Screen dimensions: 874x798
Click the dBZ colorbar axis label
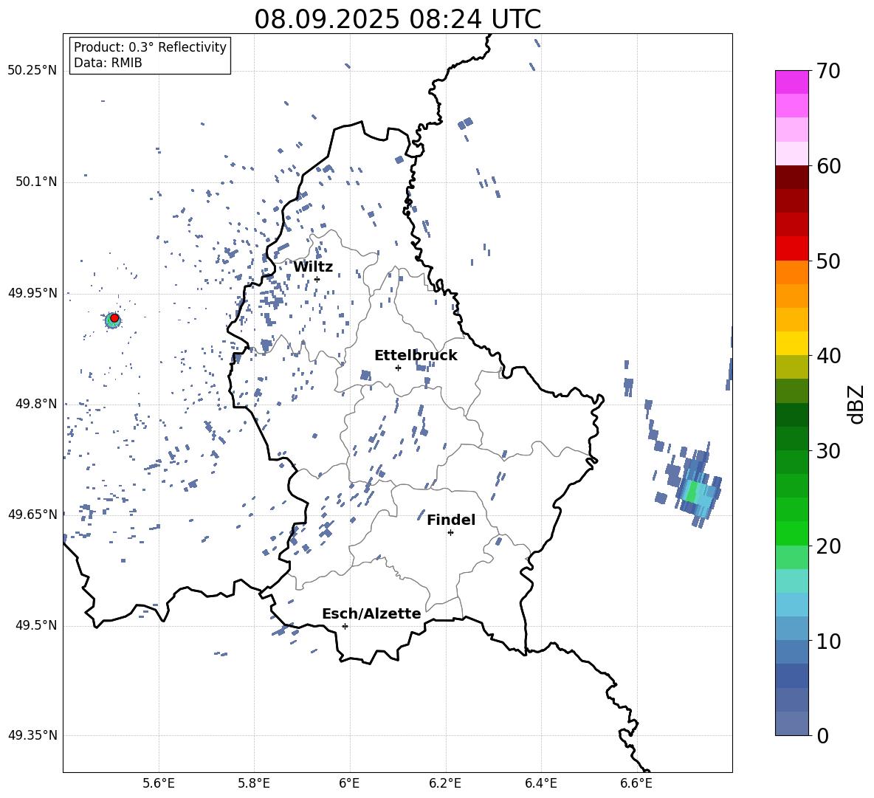(857, 404)
